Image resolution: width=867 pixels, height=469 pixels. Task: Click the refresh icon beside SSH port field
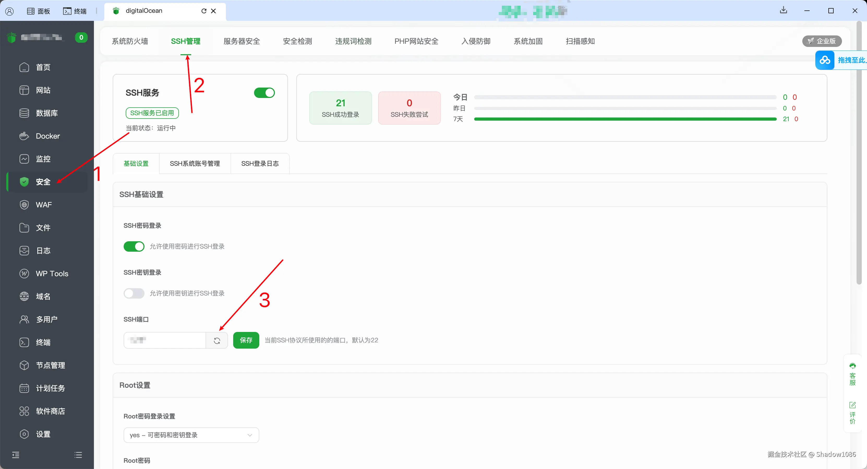click(217, 340)
